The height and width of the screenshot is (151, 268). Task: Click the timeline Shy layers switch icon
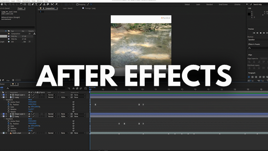(73, 88)
